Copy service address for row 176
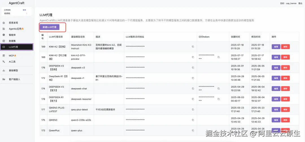 pyautogui.click(x=193, y=68)
